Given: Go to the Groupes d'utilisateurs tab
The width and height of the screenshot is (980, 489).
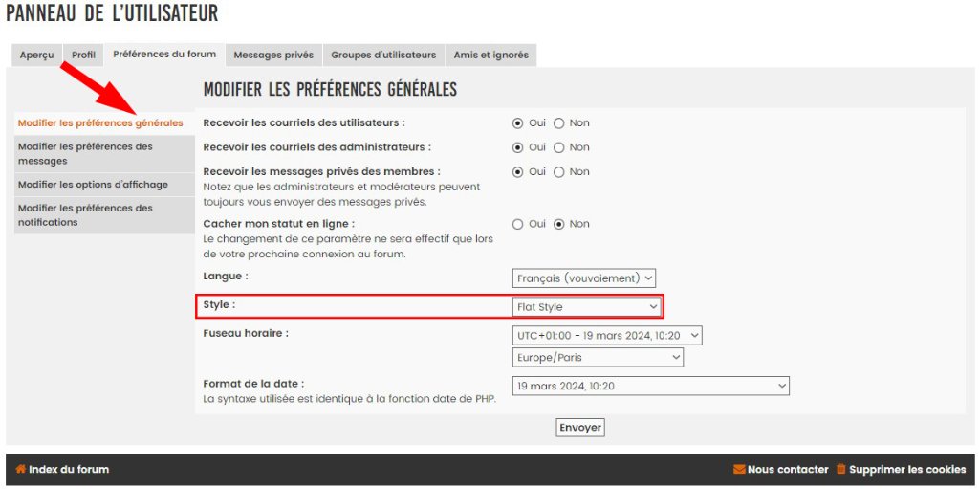Looking at the screenshot, I should [x=383, y=56].
